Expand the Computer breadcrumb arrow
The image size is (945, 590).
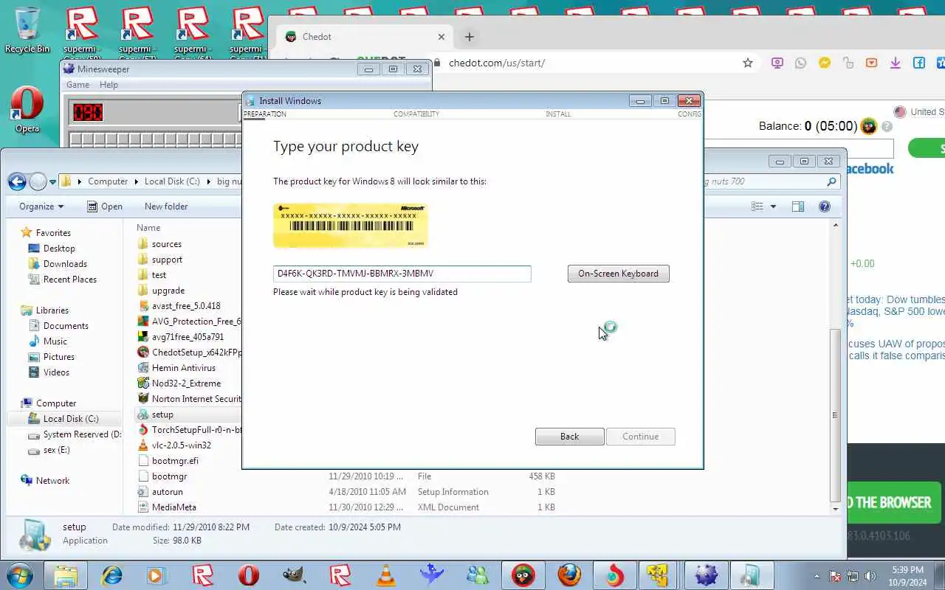tap(137, 181)
